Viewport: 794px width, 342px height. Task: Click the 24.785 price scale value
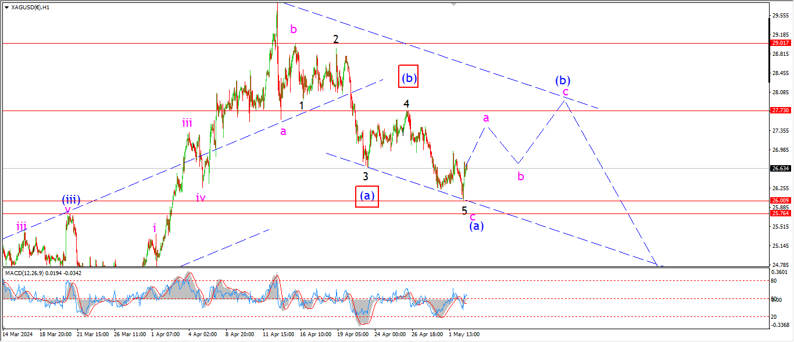(779, 265)
